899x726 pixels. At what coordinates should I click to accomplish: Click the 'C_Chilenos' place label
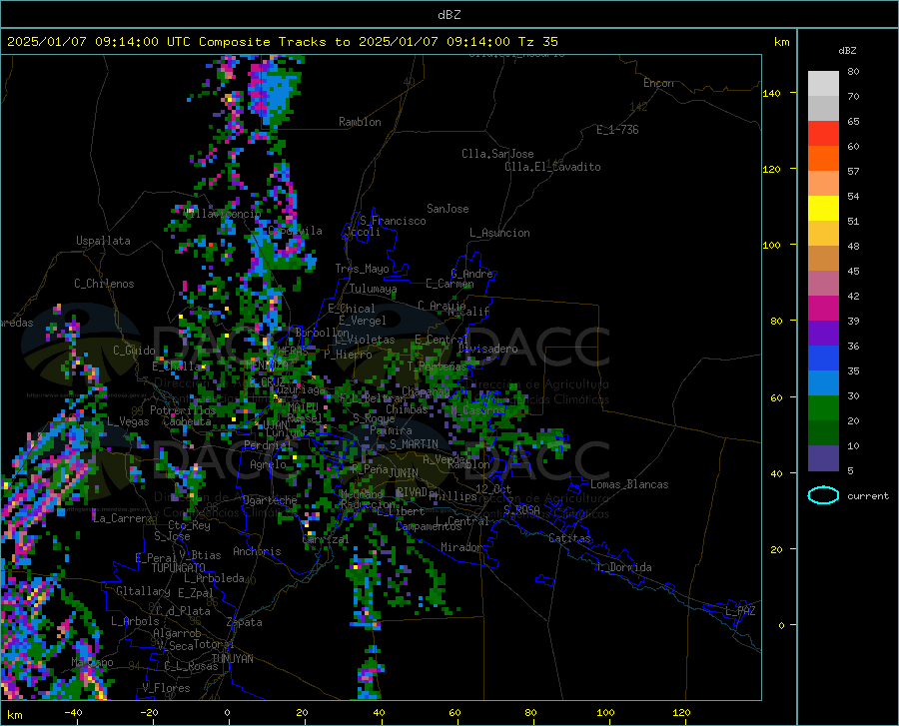click(x=104, y=284)
